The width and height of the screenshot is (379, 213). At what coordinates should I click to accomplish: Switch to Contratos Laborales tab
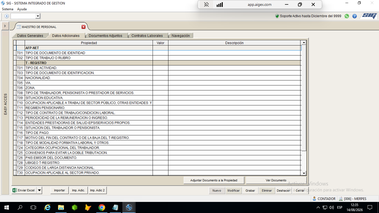147,35
